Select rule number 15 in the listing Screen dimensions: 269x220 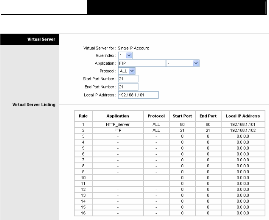click(x=83, y=207)
